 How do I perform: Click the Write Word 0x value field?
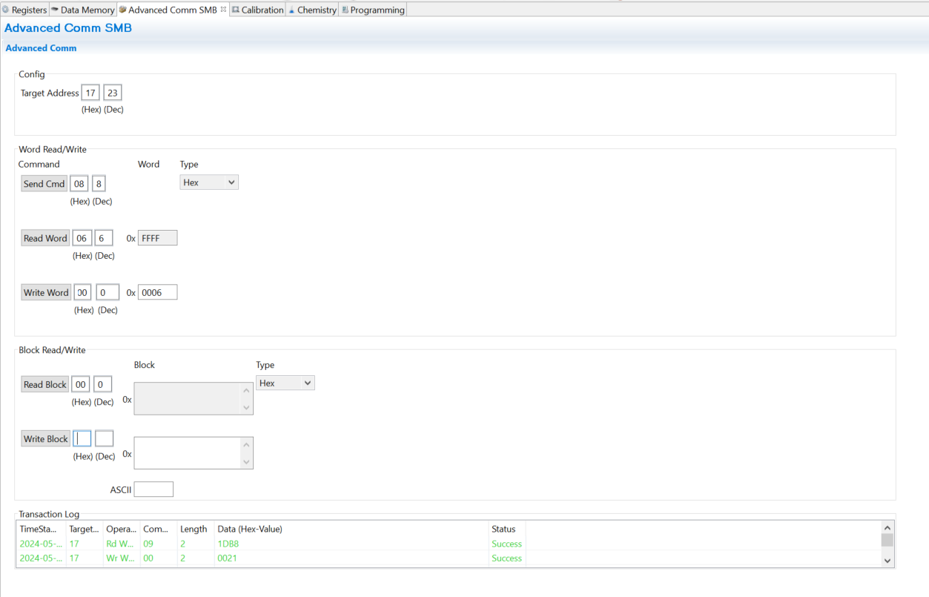tap(157, 292)
